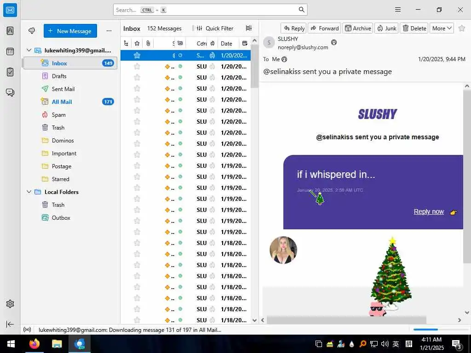Viewport: 471px width, 353px height.
Task: Open Windows Start menu
Action: (x=11, y=344)
